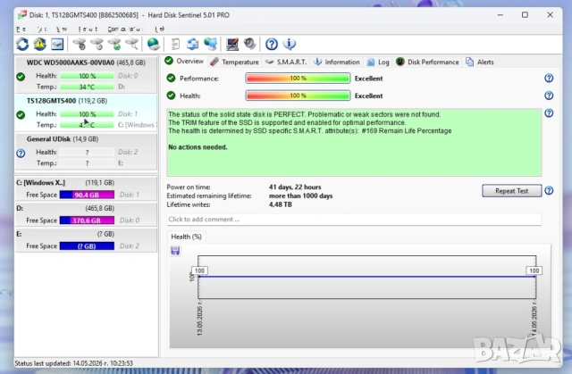This screenshot has width=572, height=374.
Task: Click the WDC disk 34 °C temperature bar
Action: tap(87, 87)
